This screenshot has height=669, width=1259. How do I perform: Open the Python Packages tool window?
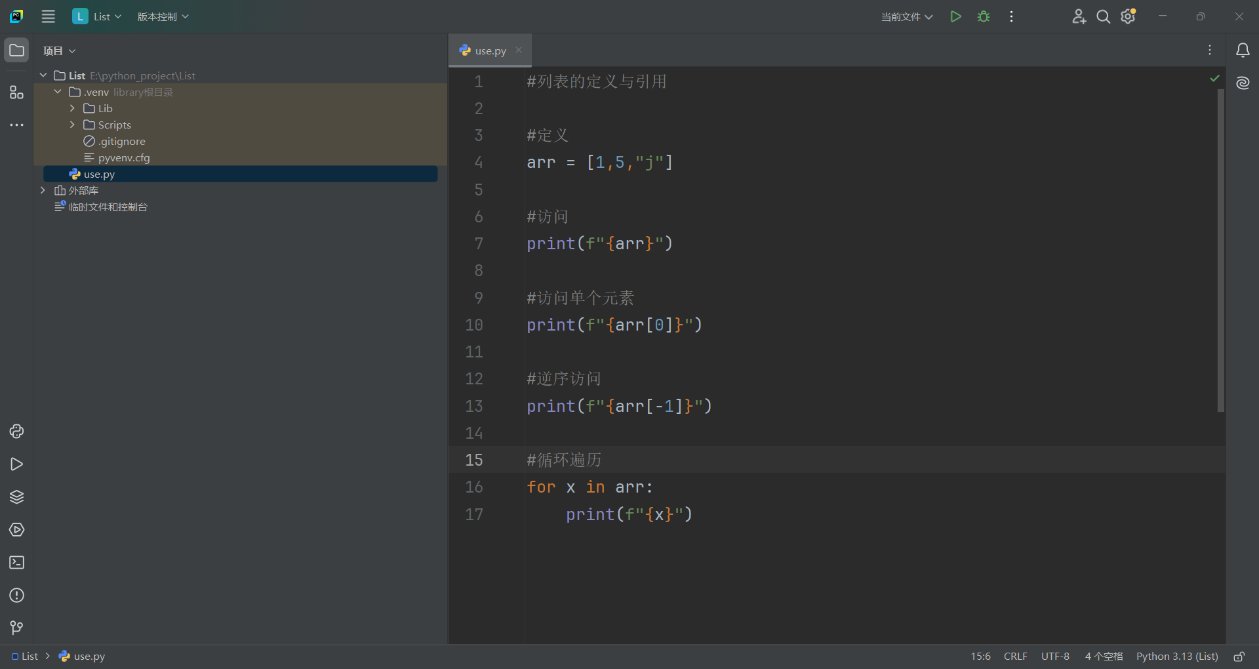point(16,497)
